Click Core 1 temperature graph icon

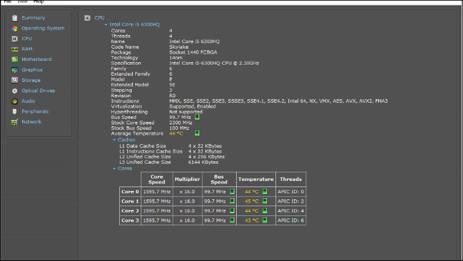coord(264,201)
